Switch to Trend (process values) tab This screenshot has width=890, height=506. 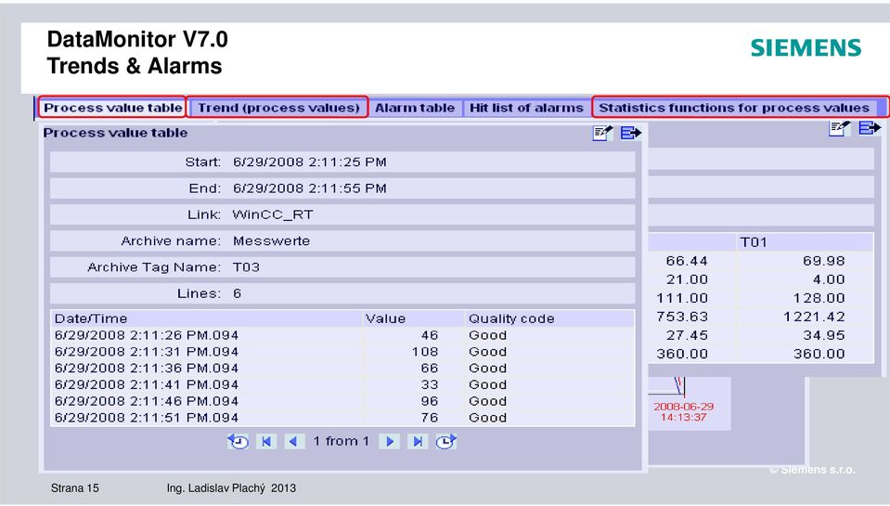(278, 108)
